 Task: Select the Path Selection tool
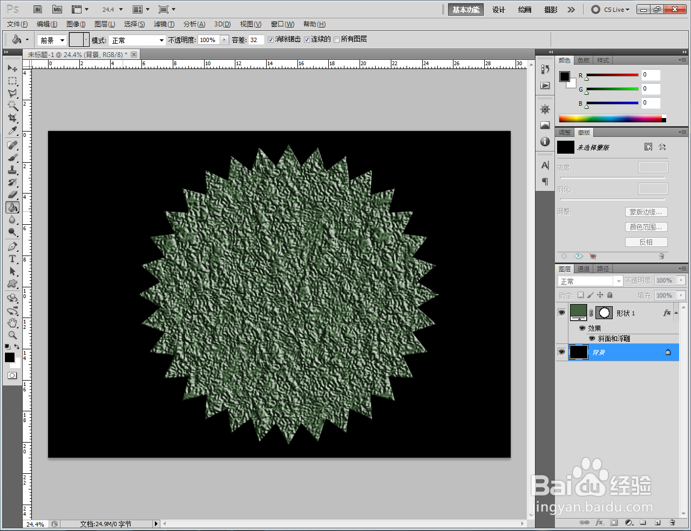pyautogui.click(x=12, y=271)
